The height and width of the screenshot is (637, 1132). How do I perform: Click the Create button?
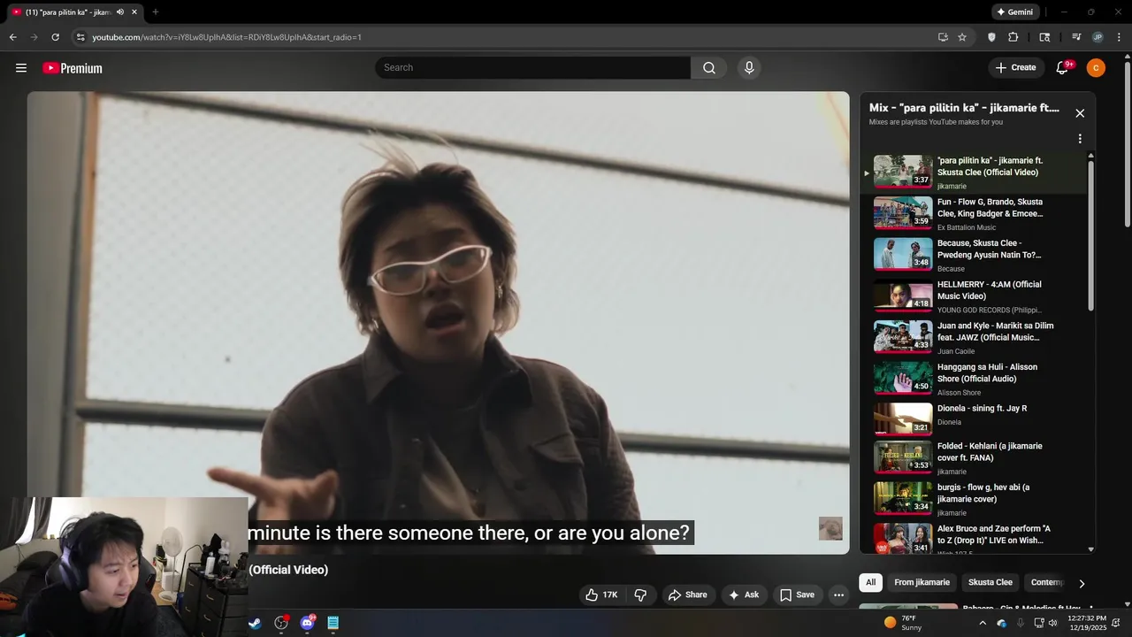(x=1015, y=68)
